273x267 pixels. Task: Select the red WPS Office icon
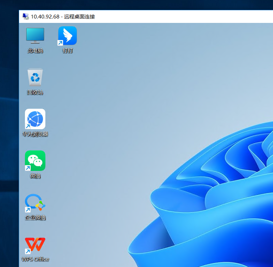35,244
